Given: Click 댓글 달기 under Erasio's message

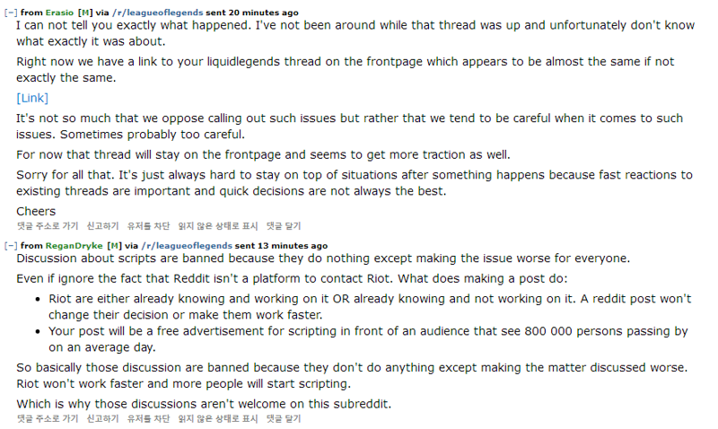Looking at the screenshot, I should click(284, 226).
